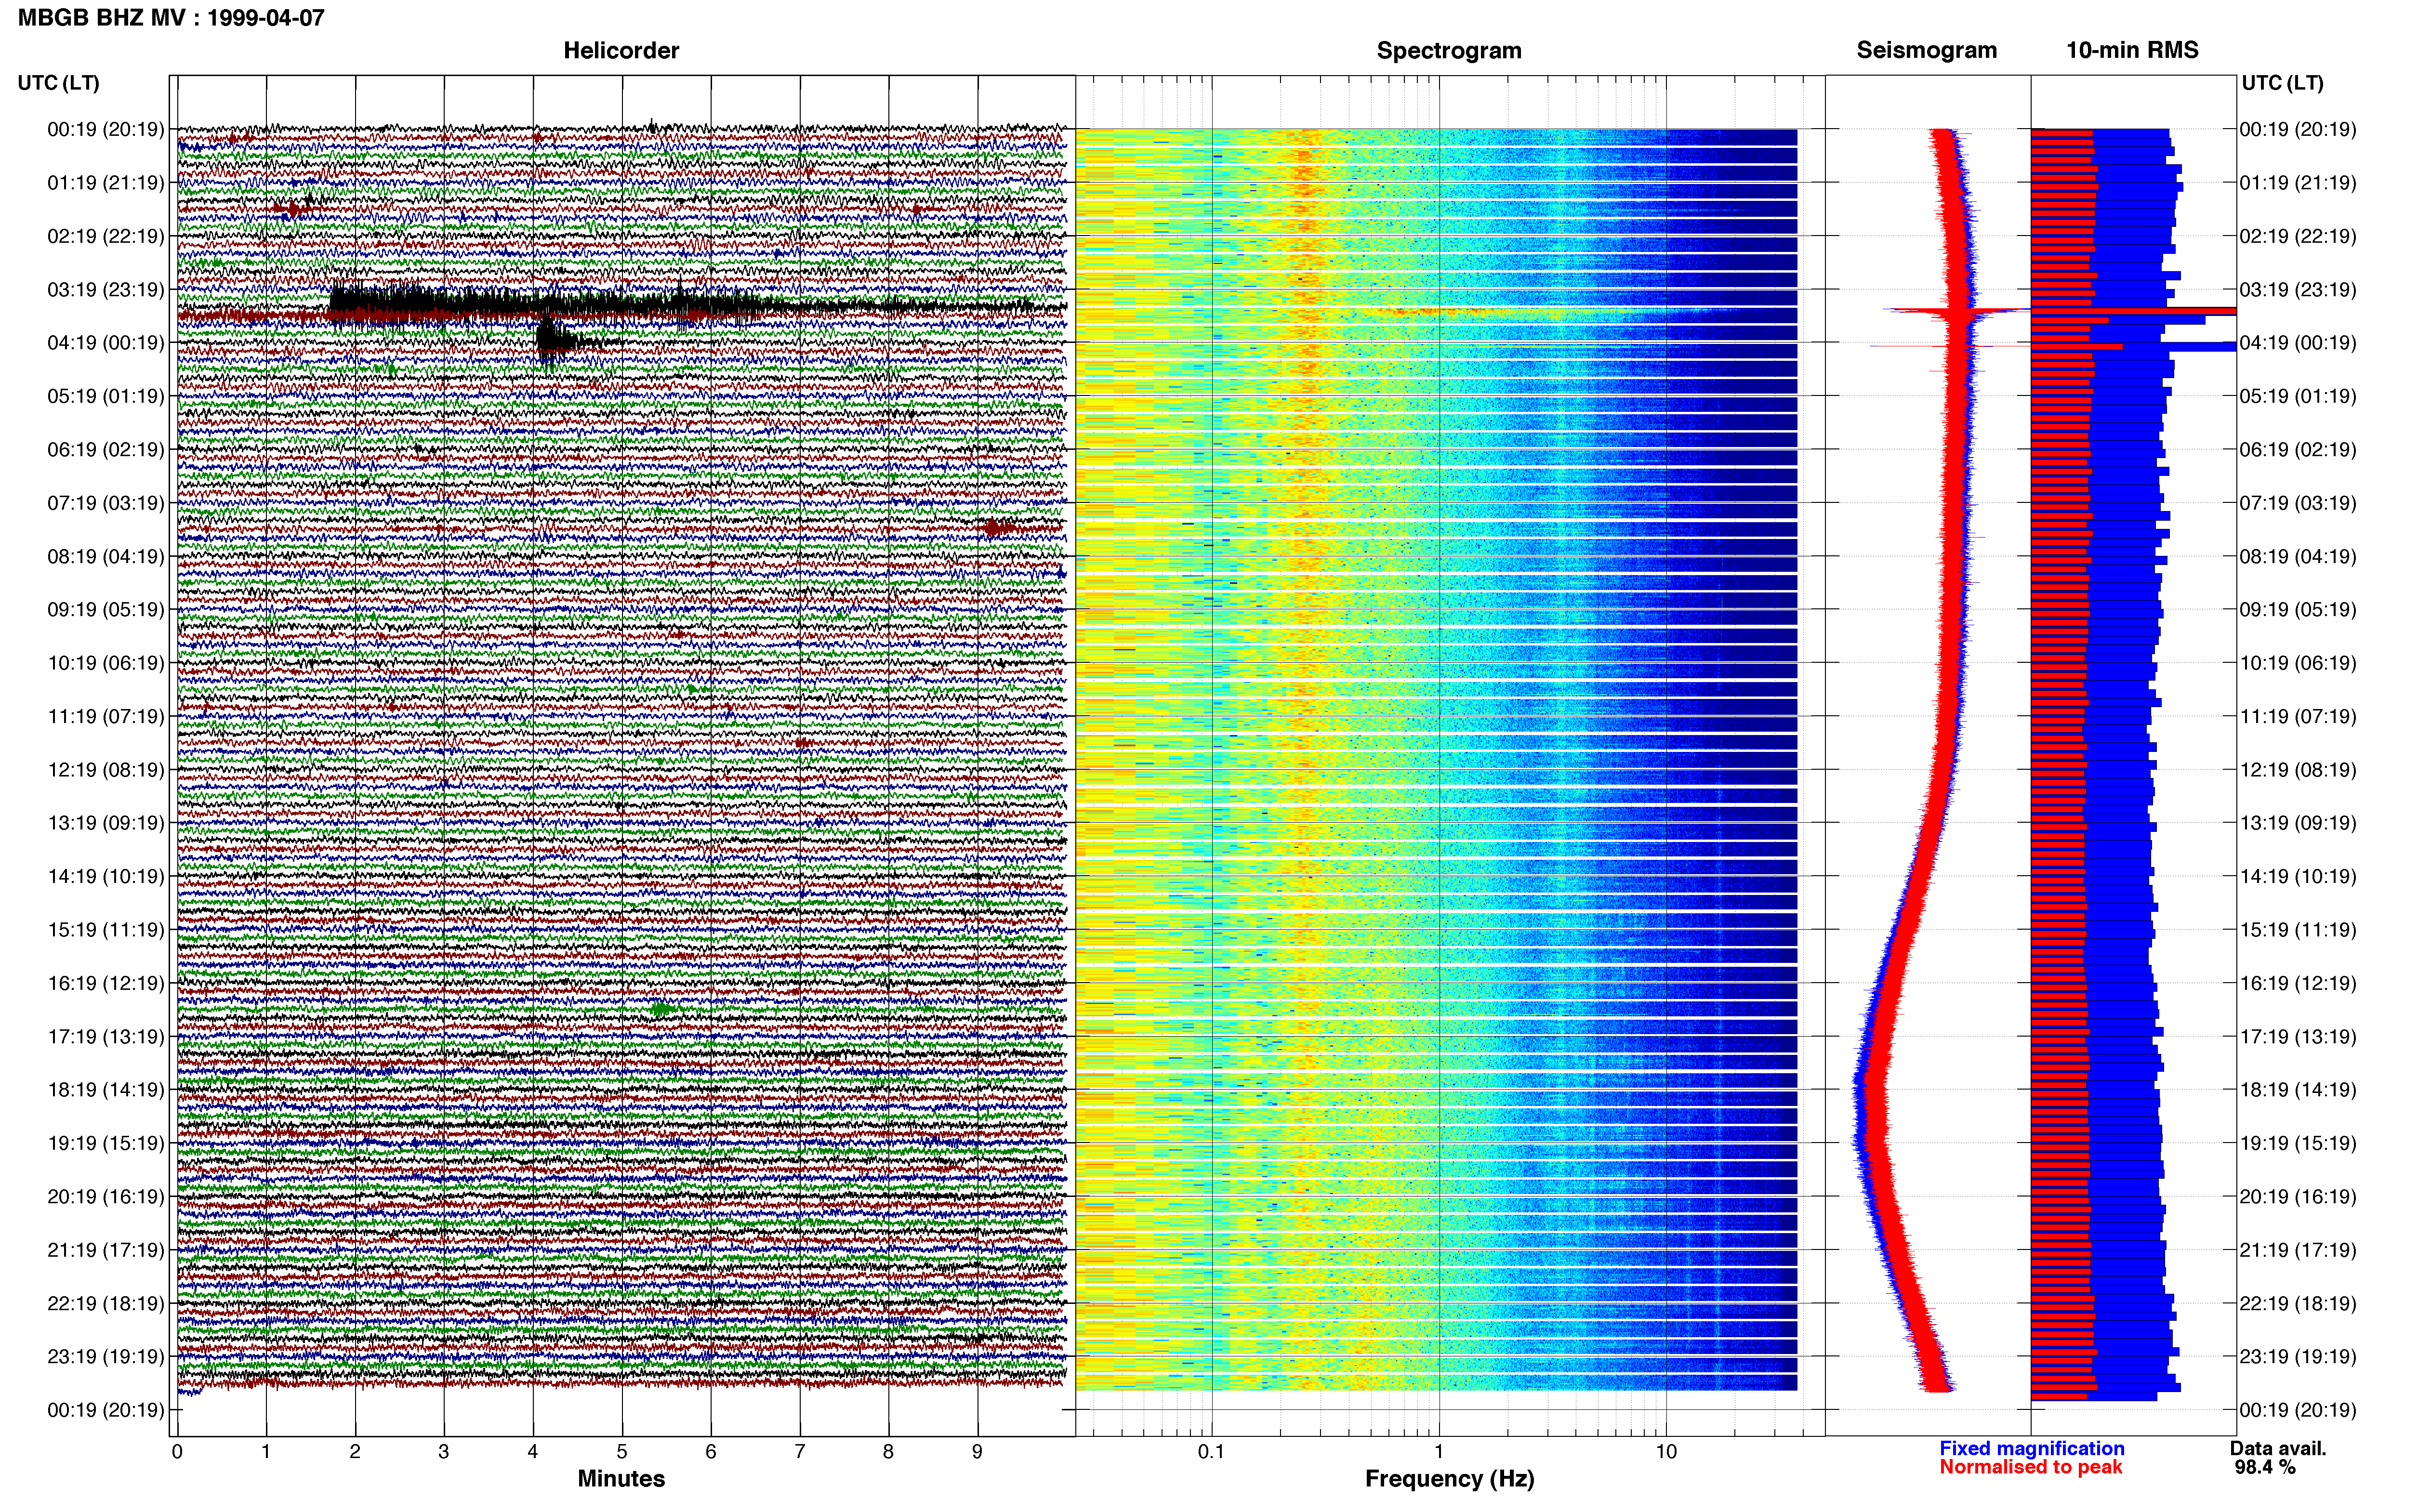2418x1512 pixels.
Task: Click right time label '10:19 (06:19)'
Action: pos(2298,663)
